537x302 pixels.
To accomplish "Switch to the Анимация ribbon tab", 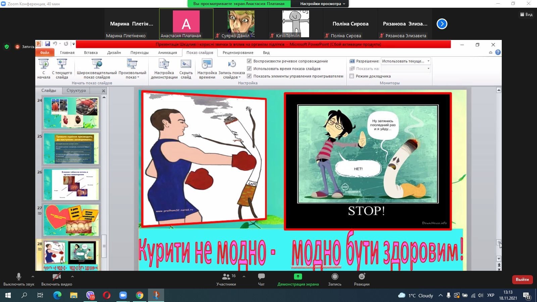I will pyautogui.click(x=167, y=53).
